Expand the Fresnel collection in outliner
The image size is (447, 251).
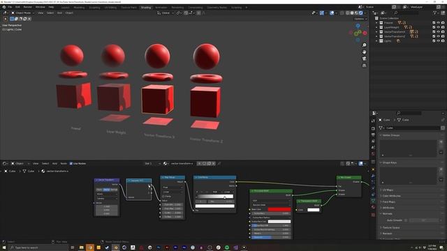[x=376, y=23]
